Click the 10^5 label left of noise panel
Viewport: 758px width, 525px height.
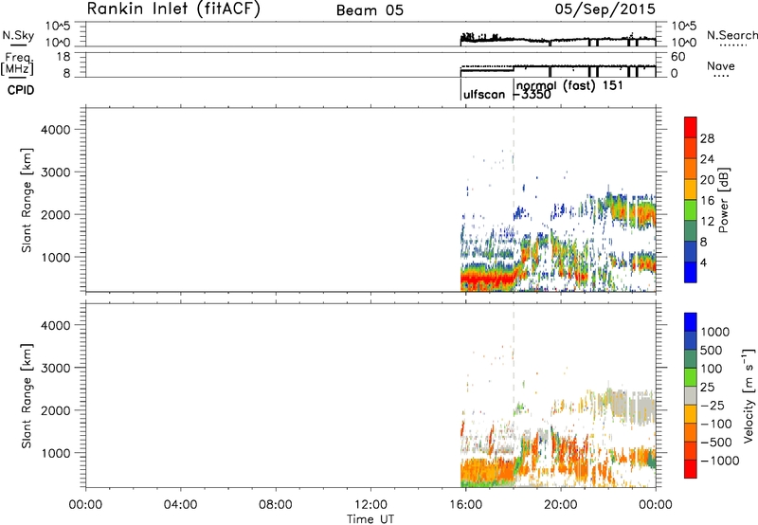click(58, 27)
